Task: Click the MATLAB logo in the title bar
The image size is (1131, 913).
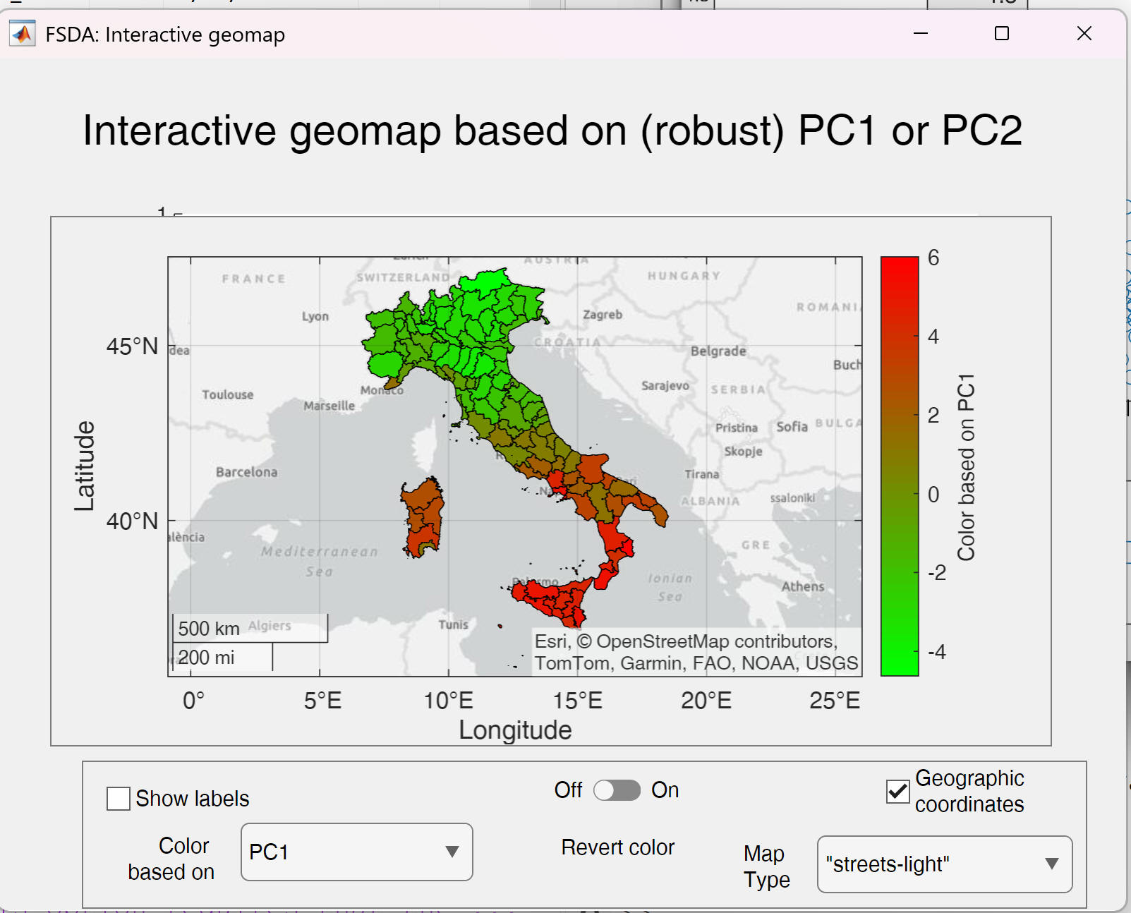Action: point(23,34)
